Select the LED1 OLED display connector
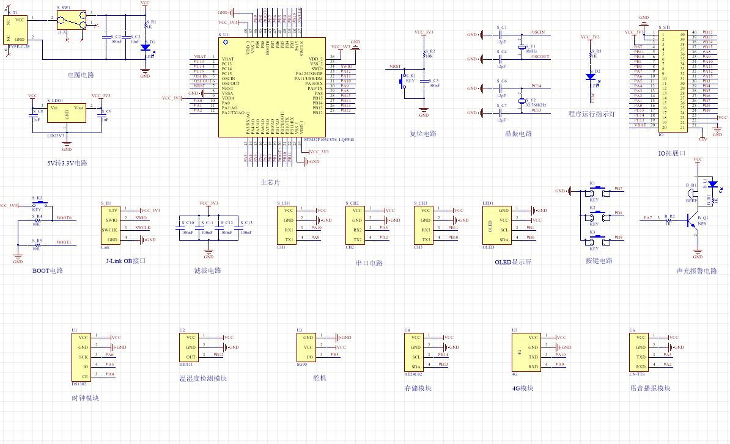The height and width of the screenshot is (444, 730). tap(496, 225)
